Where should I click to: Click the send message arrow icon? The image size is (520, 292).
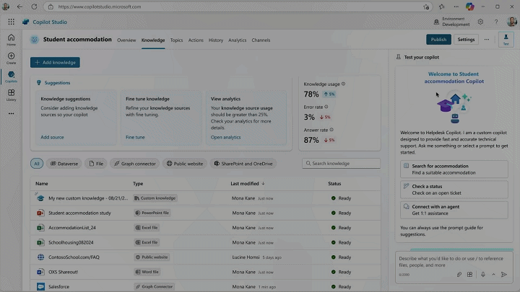pyautogui.click(x=504, y=274)
